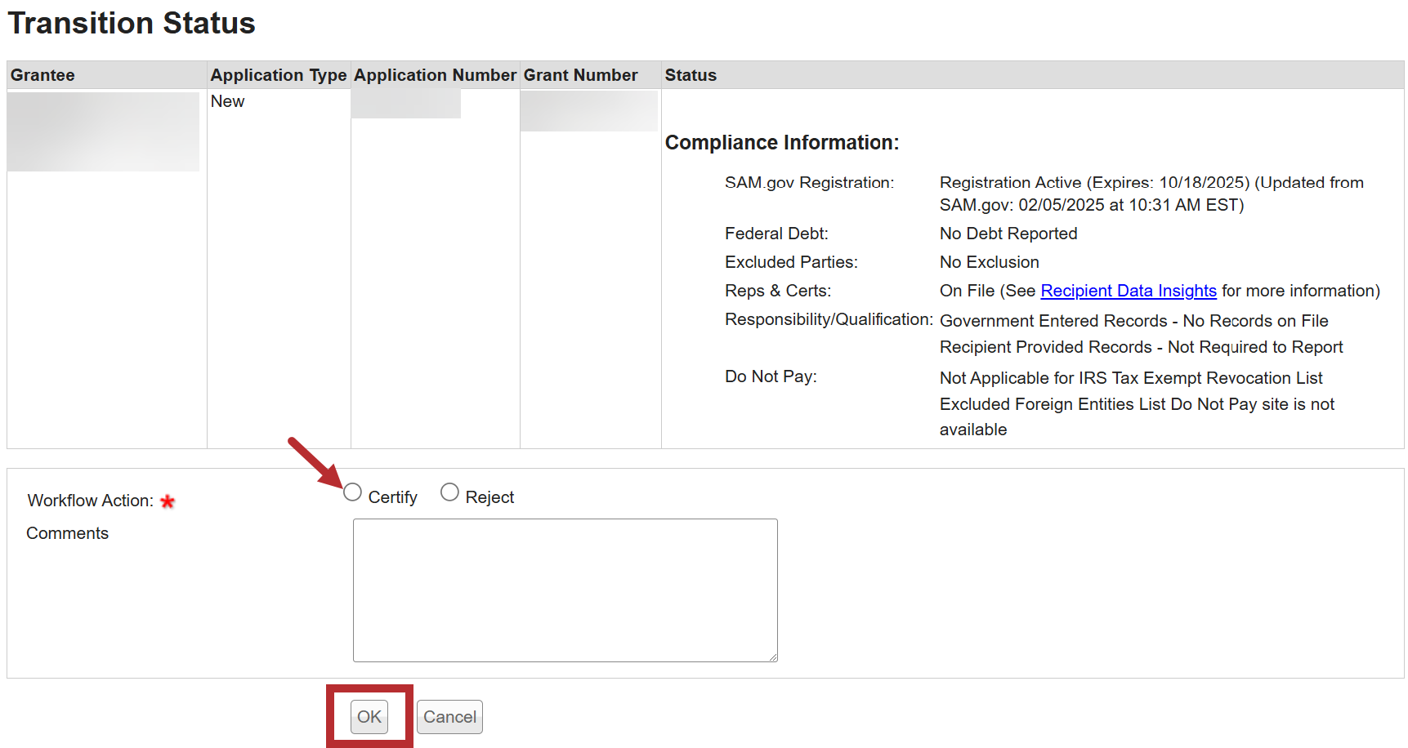Click the Transition Status page heading
1408x748 pixels.
[132, 23]
